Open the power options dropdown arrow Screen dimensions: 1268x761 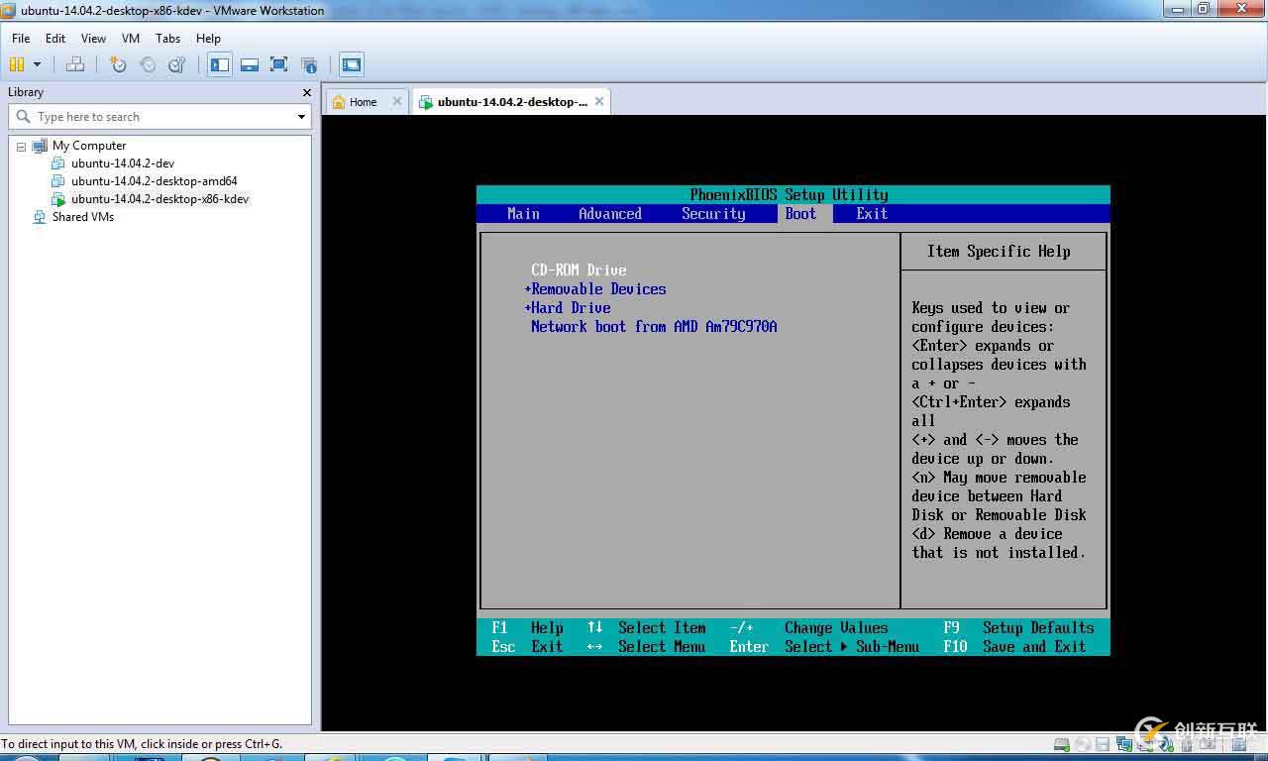pos(38,64)
